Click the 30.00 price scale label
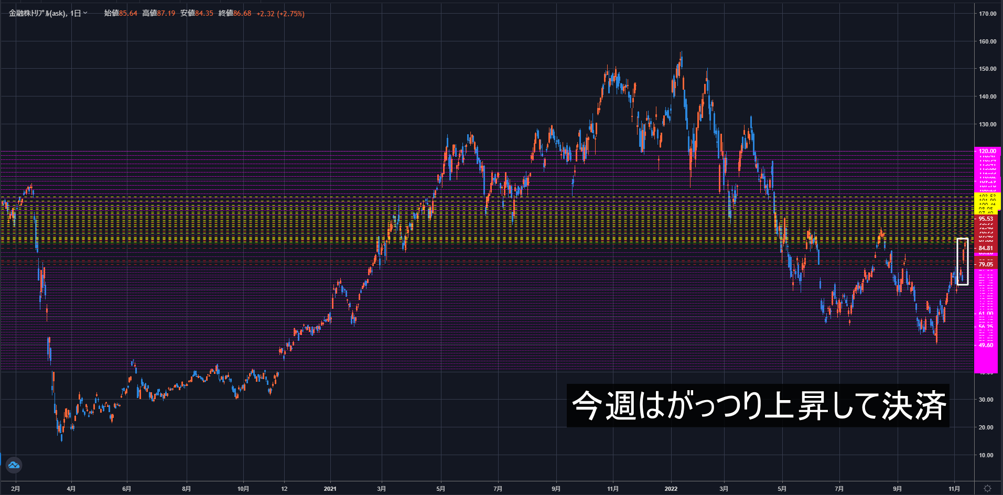Viewport: 1003px width, 495px height. click(986, 400)
